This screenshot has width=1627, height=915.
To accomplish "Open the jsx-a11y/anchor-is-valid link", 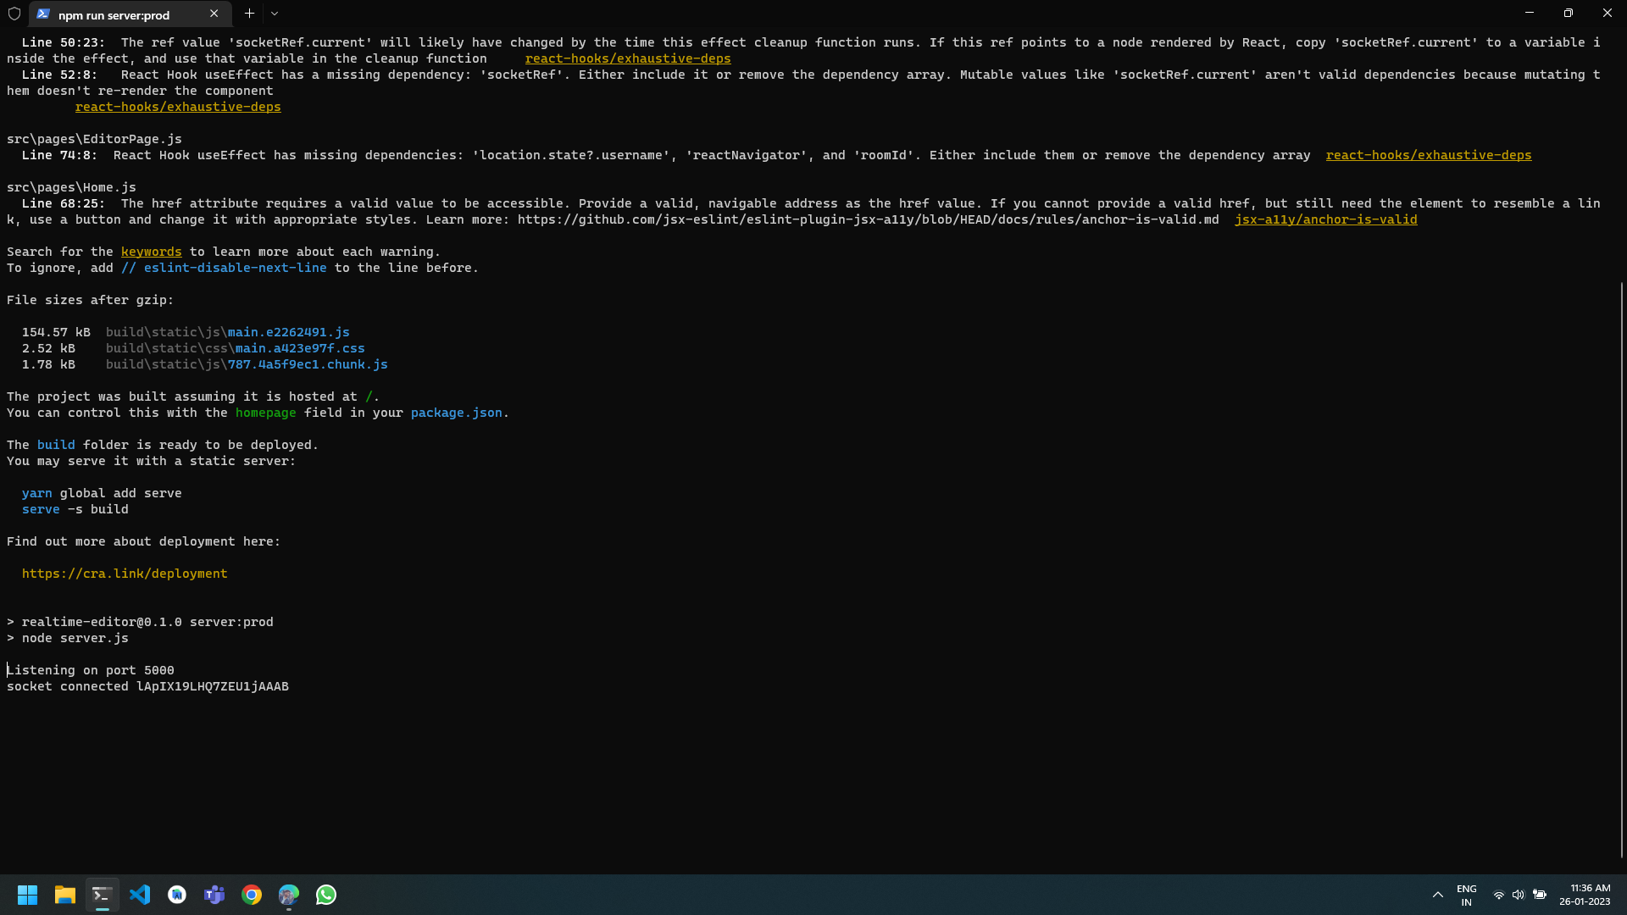I will point(1326,219).
